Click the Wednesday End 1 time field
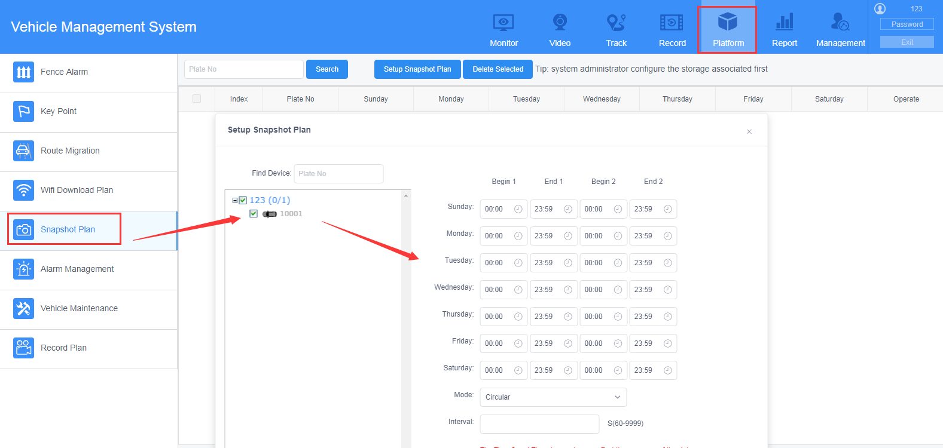 (554, 290)
